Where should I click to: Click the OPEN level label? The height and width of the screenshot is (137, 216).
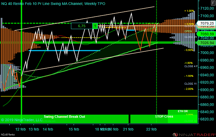point(188,31)
